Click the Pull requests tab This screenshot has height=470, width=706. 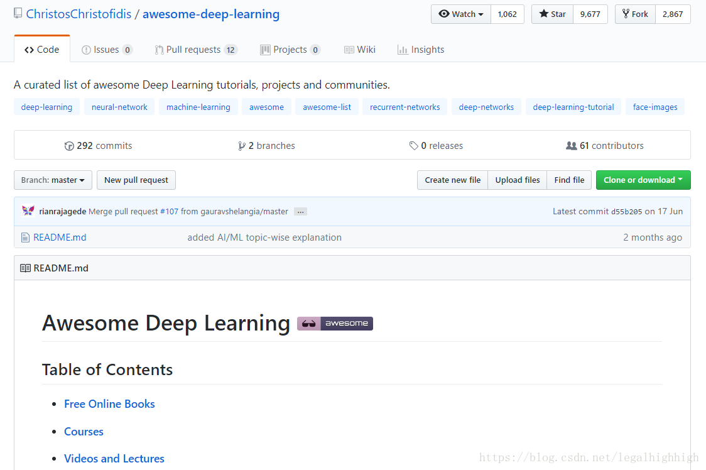point(196,50)
